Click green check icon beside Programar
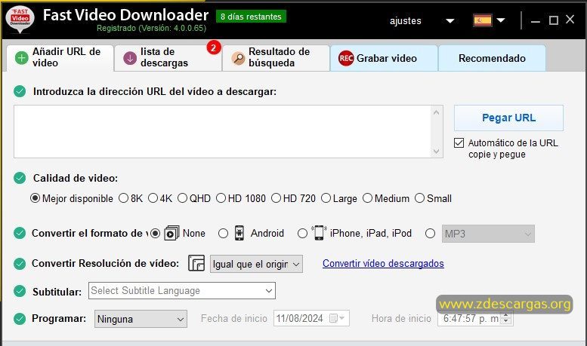587x346 pixels. click(x=20, y=319)
